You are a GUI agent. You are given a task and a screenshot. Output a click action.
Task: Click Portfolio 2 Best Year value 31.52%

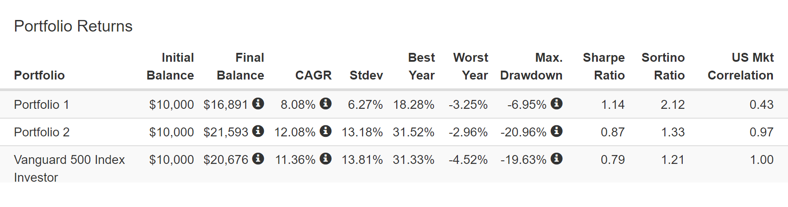pos(414,132)
